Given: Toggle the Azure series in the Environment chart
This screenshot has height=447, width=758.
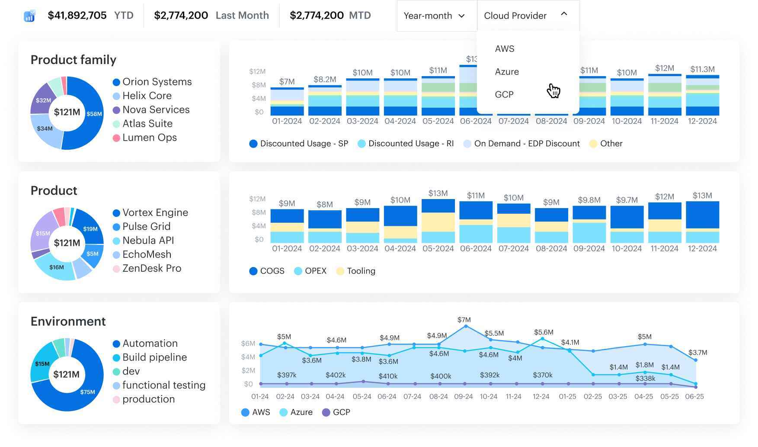Looking at the screenshot, I should tap(283, 412).
